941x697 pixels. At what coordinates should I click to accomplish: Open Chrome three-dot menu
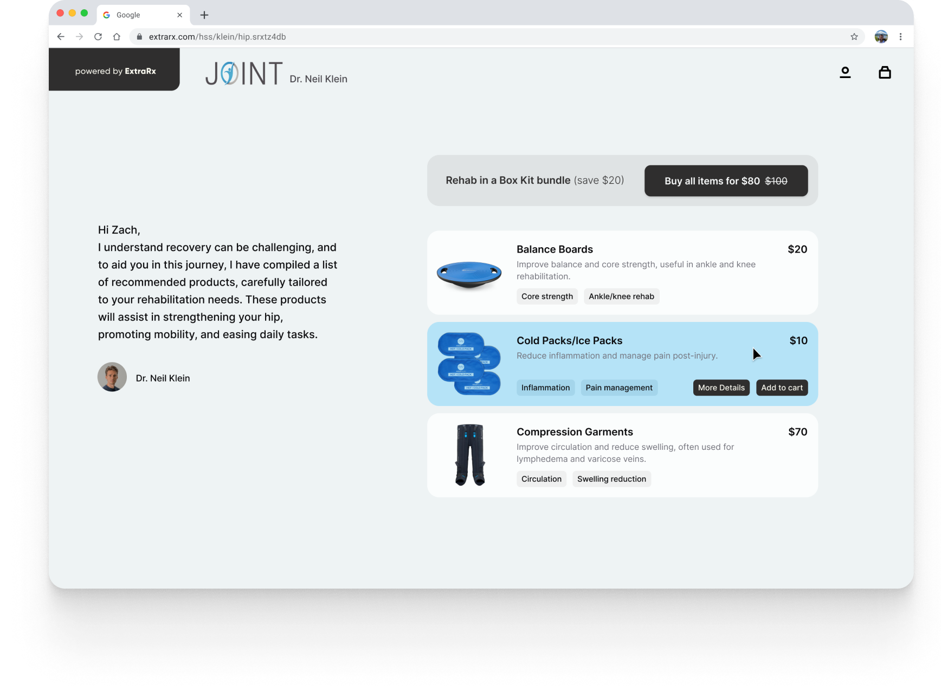tap(900, 37)
